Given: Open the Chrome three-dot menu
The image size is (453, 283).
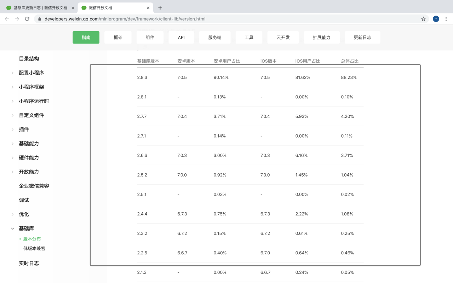Looking at the screenshot, I should [446, 19].
